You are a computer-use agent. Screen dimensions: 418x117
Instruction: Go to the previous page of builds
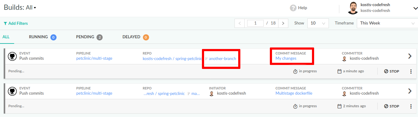coord(240,23)
